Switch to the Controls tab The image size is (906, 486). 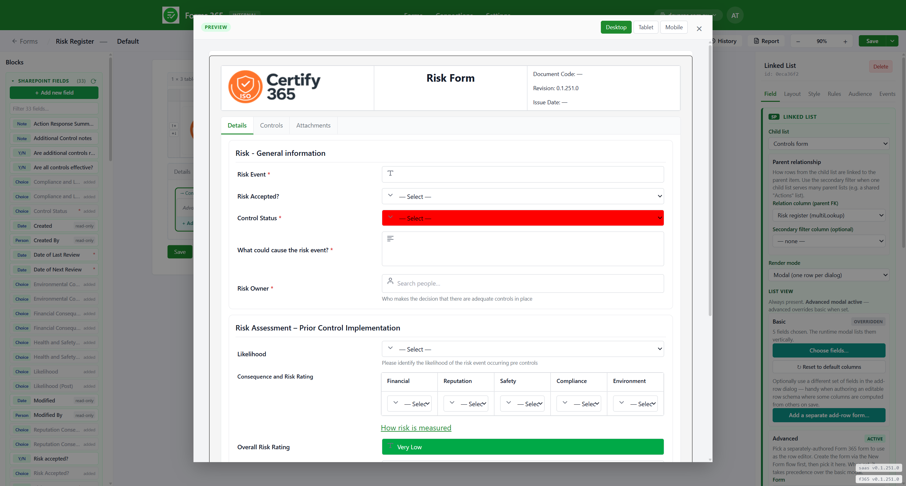click(271, 125)
